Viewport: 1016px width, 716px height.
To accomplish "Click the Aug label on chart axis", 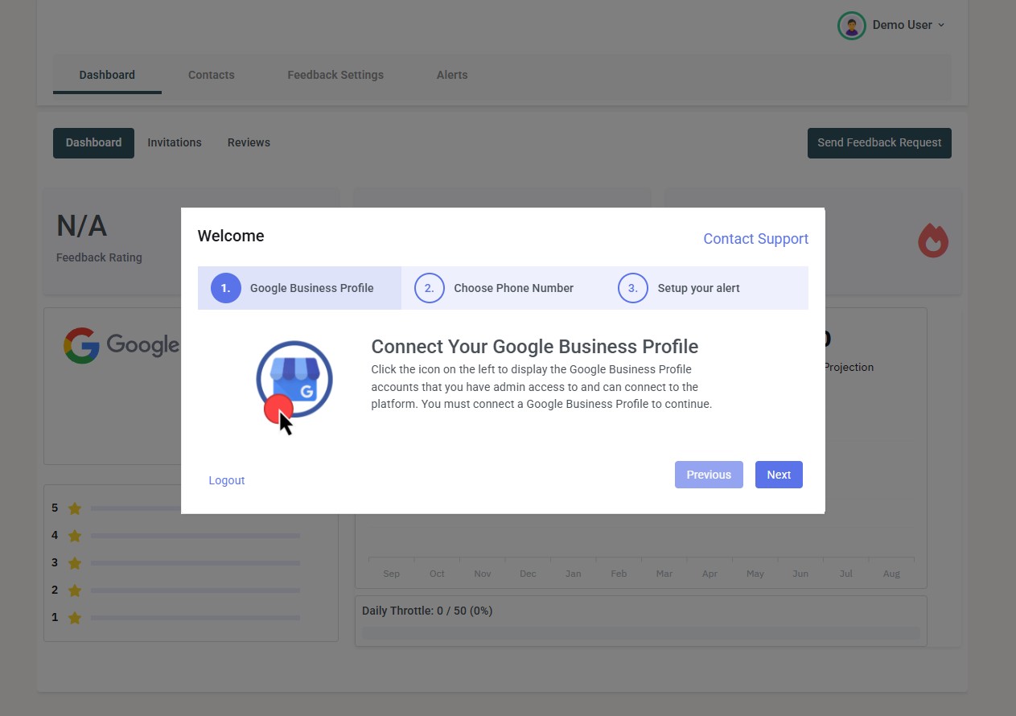I will coord(891,574).
